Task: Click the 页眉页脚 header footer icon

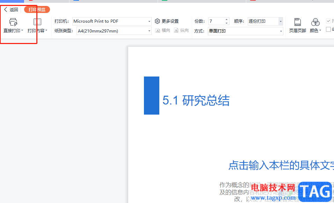Action: (x=298, y=22)
